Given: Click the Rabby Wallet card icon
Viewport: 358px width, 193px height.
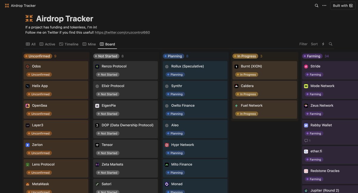Looking at the screenshot, I should [306, 125].
